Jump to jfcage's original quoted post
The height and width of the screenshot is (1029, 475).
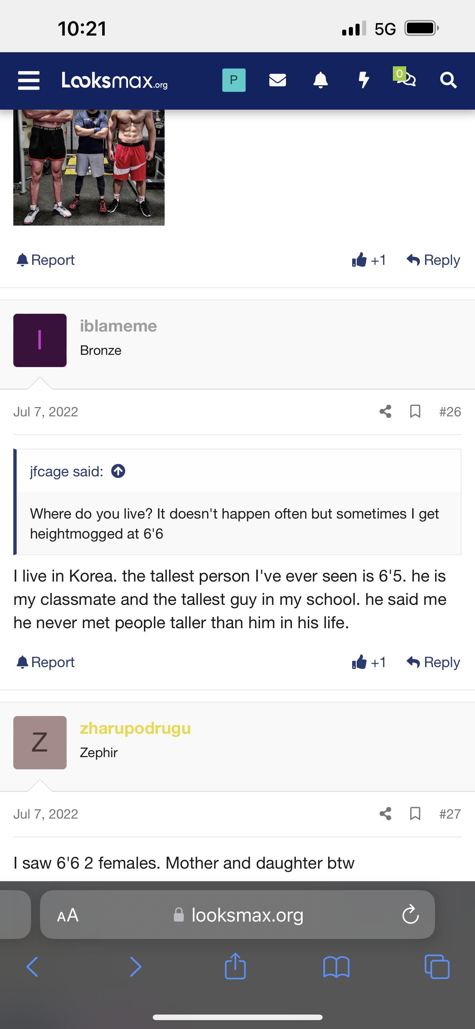pyautogui.click(x=118, y=472)
